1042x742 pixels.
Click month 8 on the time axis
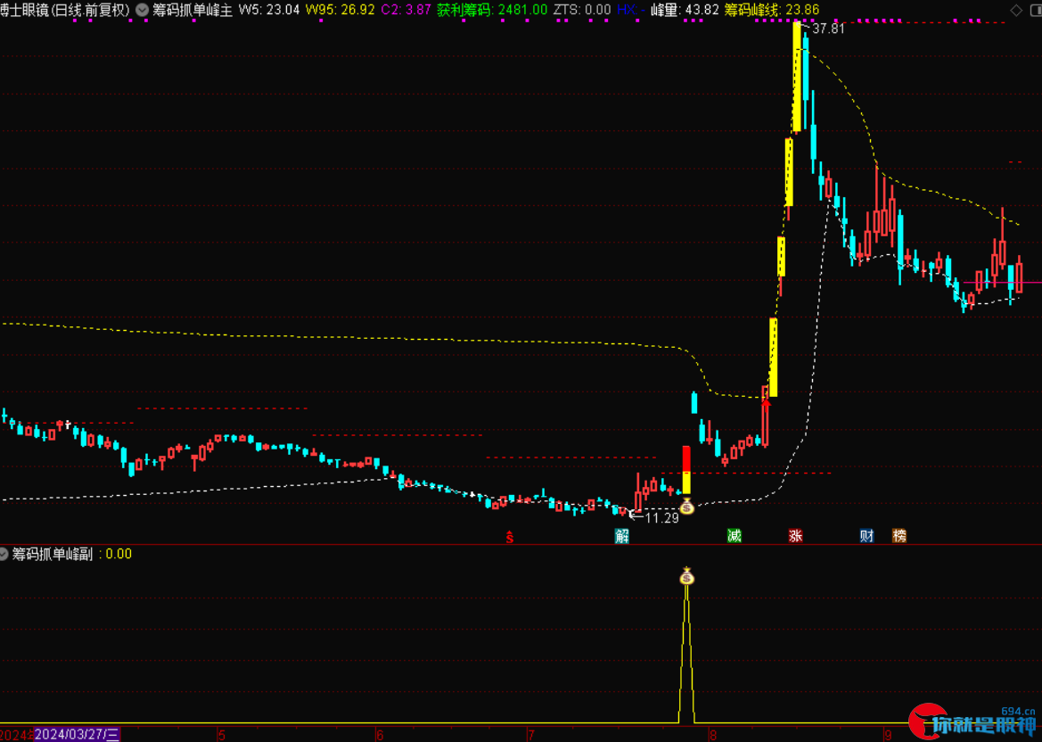tap(713, 736)
